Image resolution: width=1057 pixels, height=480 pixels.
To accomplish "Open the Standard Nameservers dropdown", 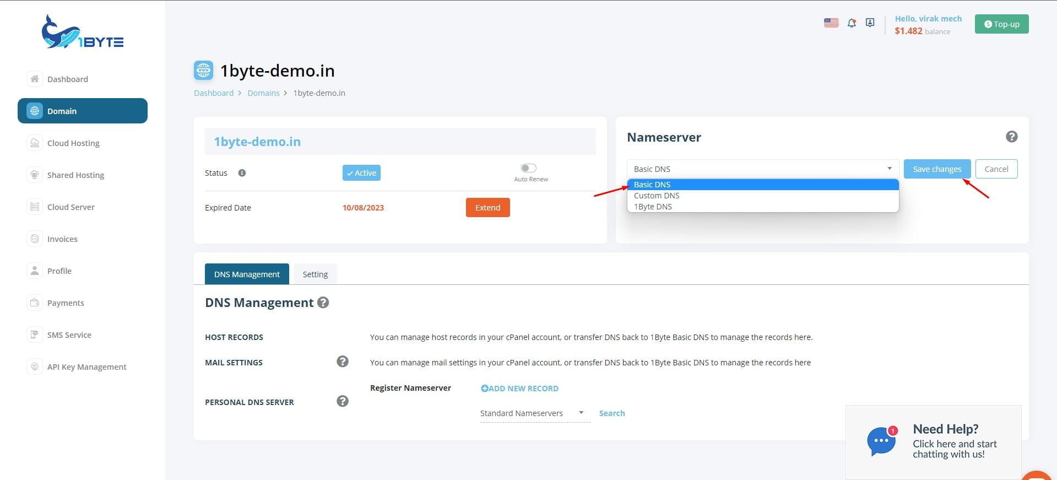I will (534, 413).
